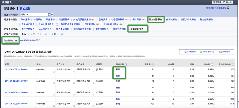Select 单元报告 report type

coord(51,20)
